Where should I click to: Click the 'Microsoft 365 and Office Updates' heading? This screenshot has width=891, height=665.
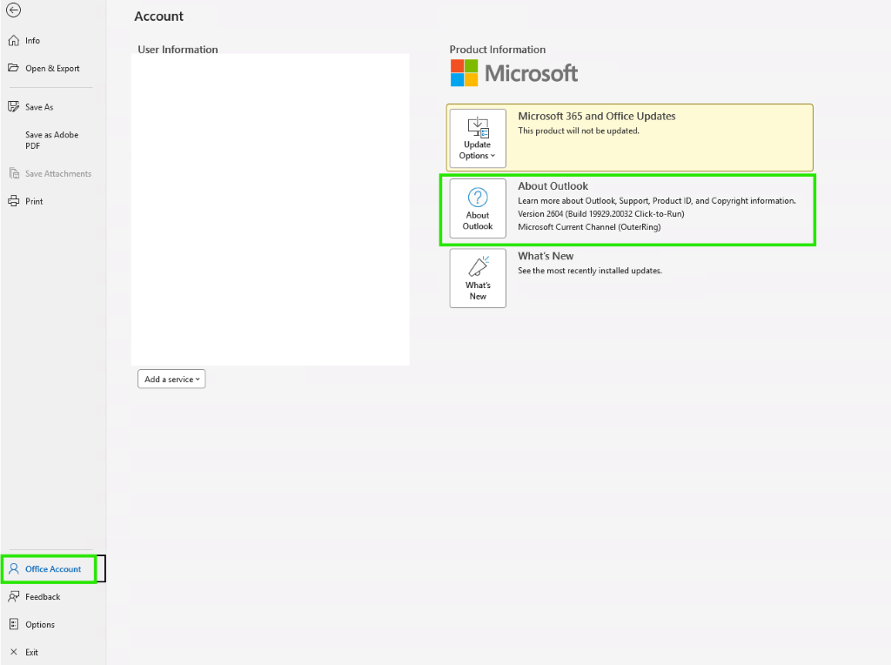597,116
